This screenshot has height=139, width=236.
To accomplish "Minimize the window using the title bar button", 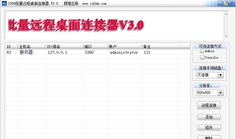I will pos(220,3).
